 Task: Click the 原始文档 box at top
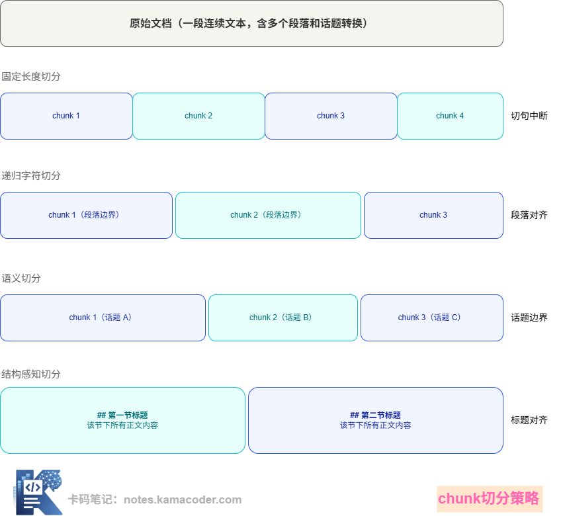(x=251, y=23)
